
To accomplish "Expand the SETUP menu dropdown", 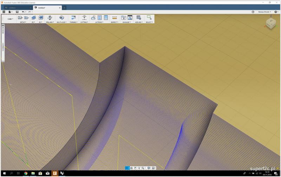I will (x=23, y=22).
